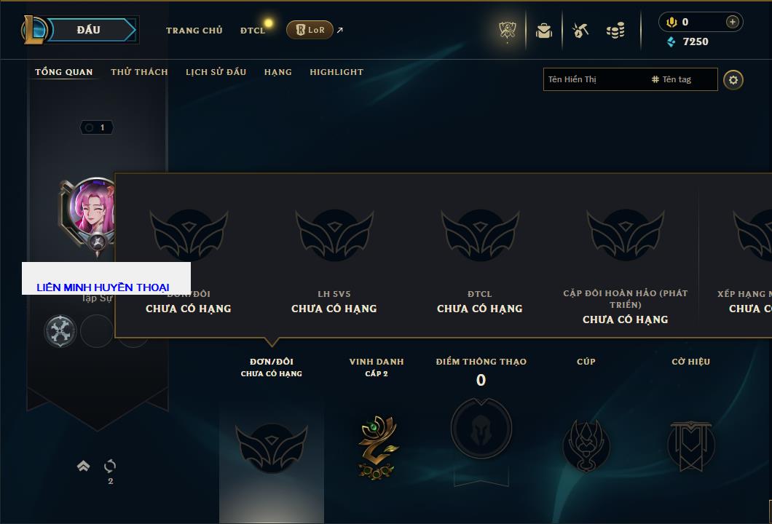
Task: Open ĐTCL menu item
Action: (253, 31)
